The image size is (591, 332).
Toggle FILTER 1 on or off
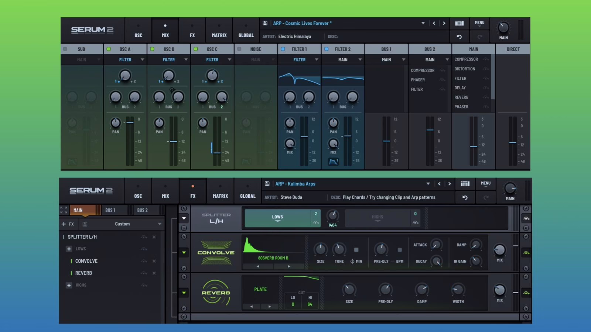[x=283, y=49]
